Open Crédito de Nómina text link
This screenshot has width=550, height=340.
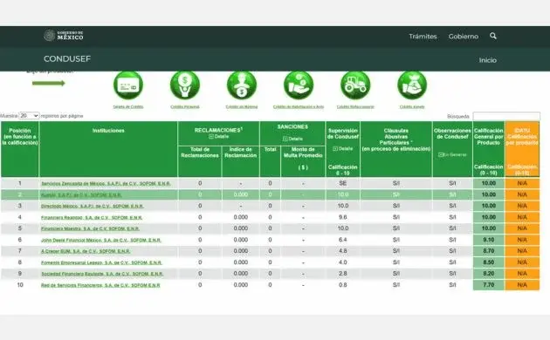point(242,107)
